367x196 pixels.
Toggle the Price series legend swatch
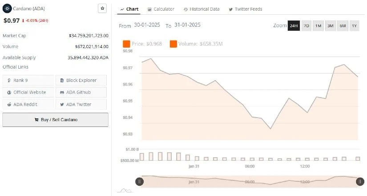point(126,44)
